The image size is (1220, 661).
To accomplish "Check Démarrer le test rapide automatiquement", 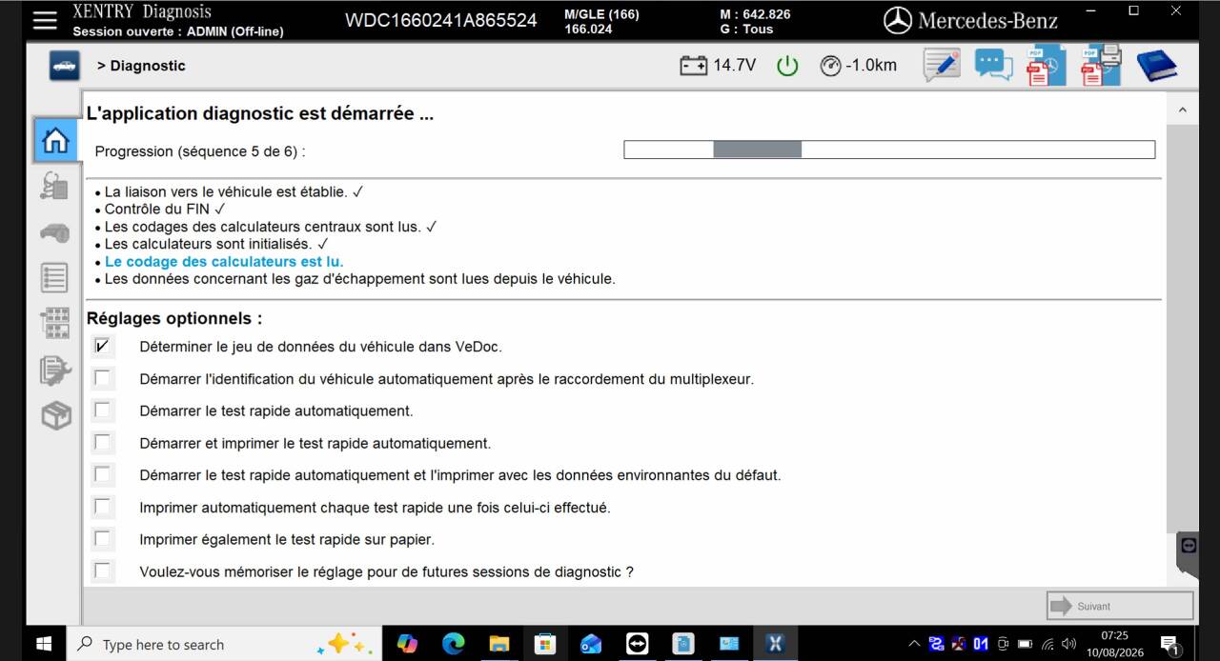I will tap(103, 411).
